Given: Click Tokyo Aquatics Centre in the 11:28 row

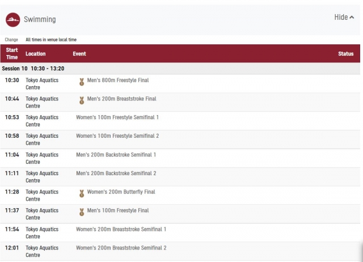Looking at the screenshot, I should (42, 195).
